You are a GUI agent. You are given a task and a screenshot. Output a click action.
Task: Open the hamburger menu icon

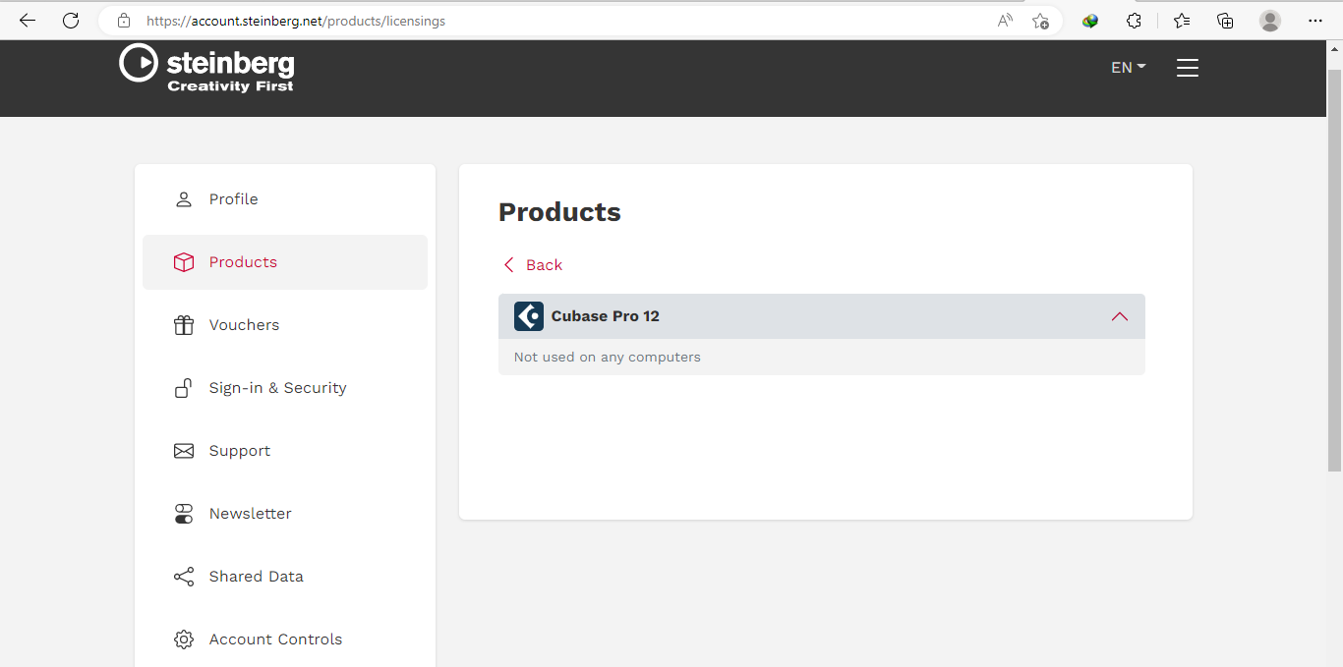[1188, 68]
